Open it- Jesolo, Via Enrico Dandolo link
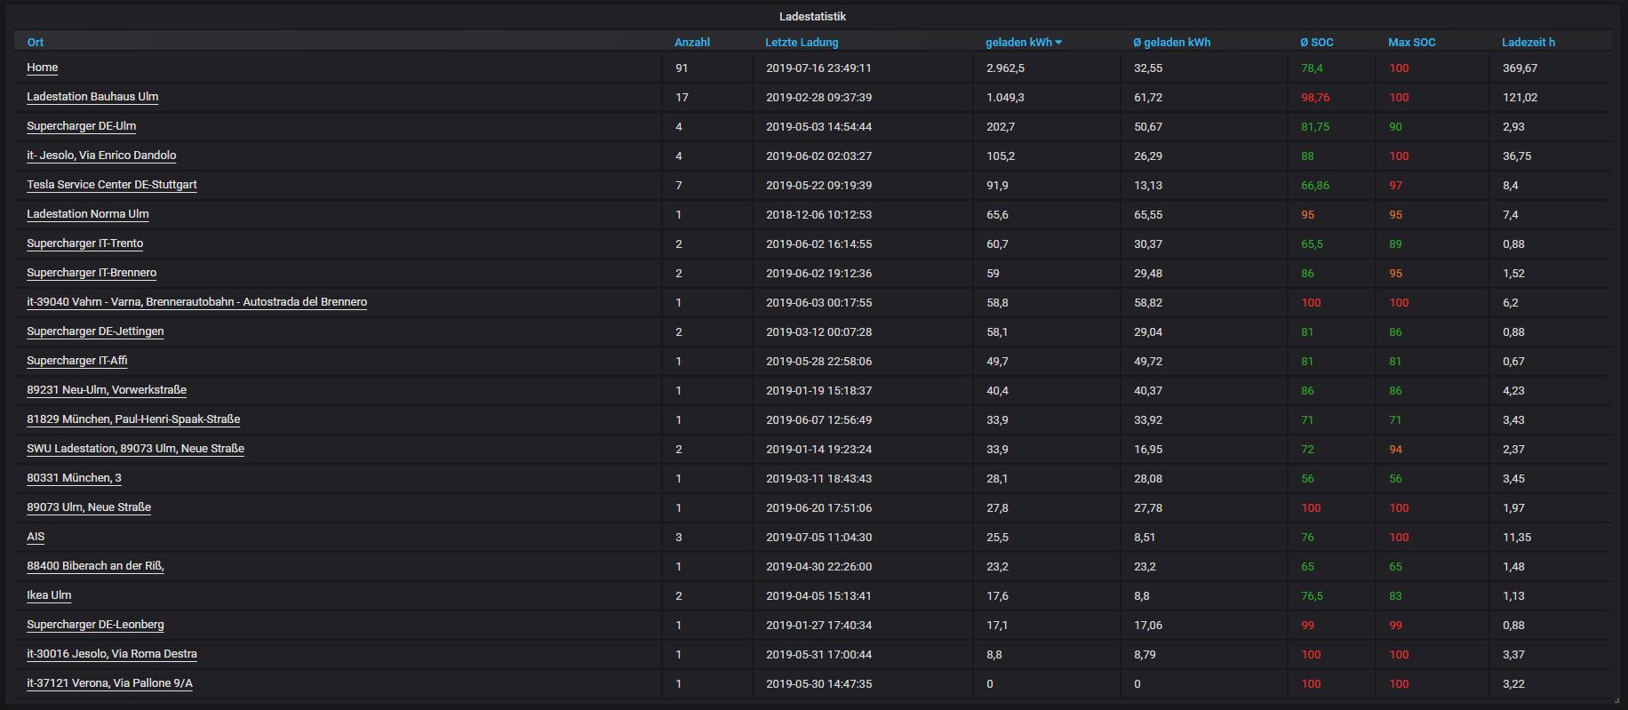Viewport: 1628px width, 710px height. [101, 156]
